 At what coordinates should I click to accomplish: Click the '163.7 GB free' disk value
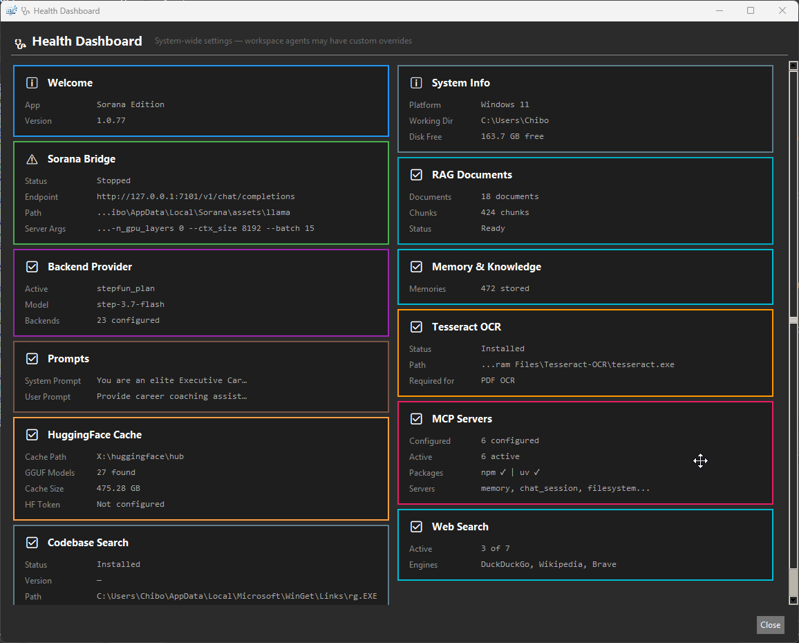pos(512,136)
